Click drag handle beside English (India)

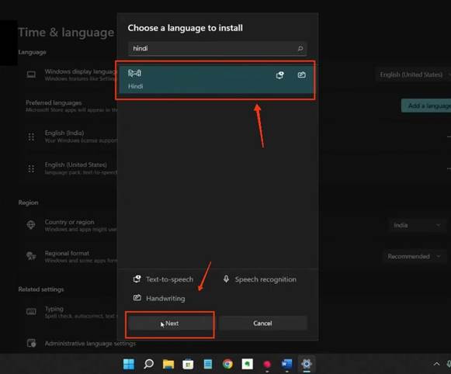point(31,137)
